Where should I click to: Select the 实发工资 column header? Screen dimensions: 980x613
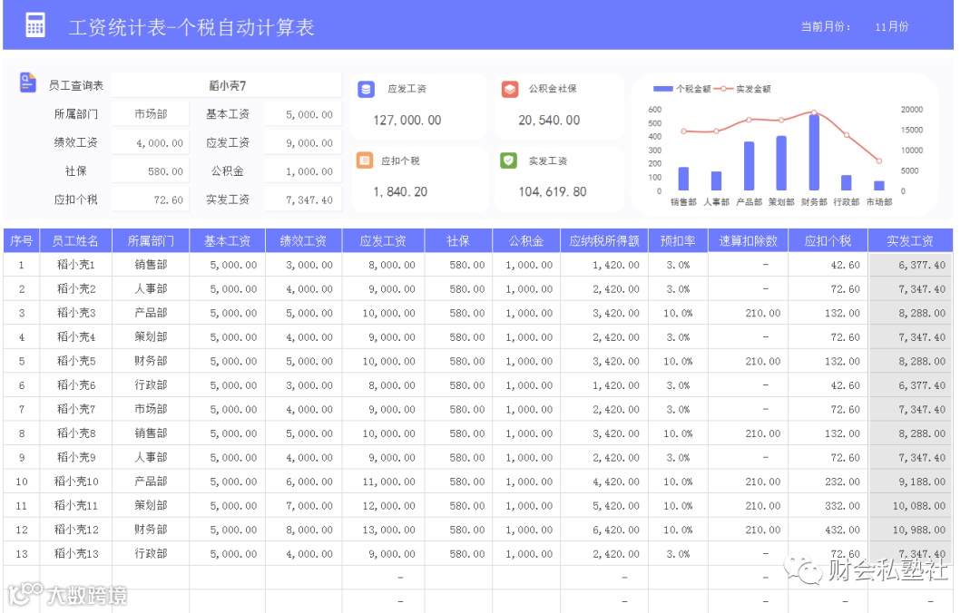click(x=910, y=240)
